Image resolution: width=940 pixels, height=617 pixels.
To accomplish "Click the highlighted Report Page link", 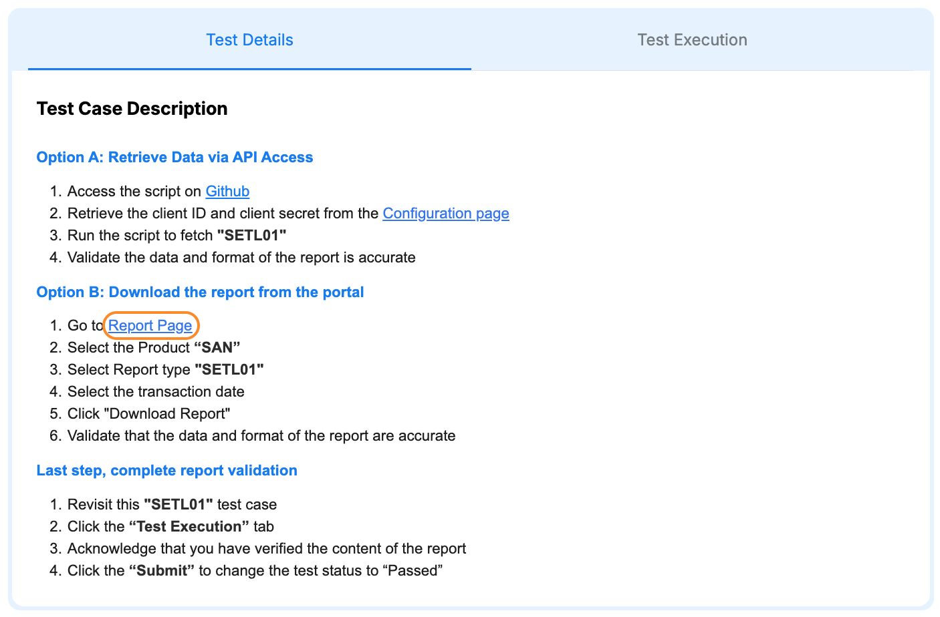I will [x=150, y=325].
